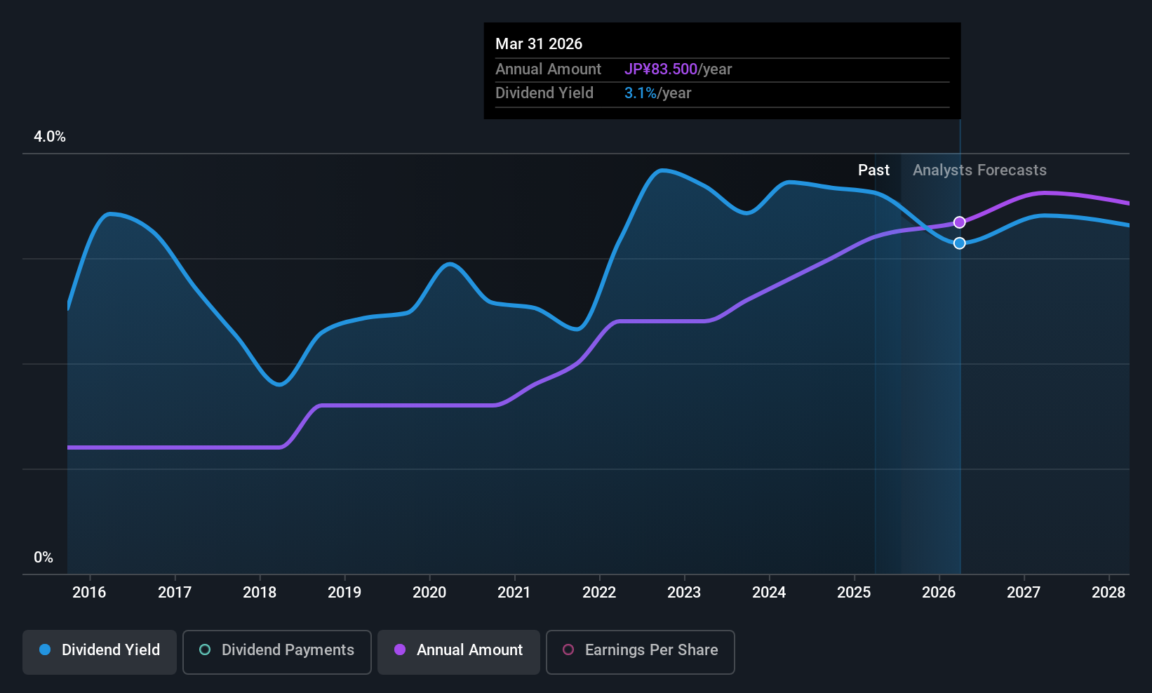Click the pink Earnings Per Share circle

[x=568, y=650]
